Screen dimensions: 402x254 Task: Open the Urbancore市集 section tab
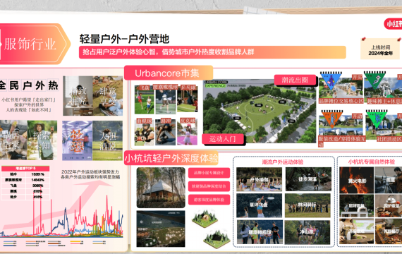coord(169,73)
